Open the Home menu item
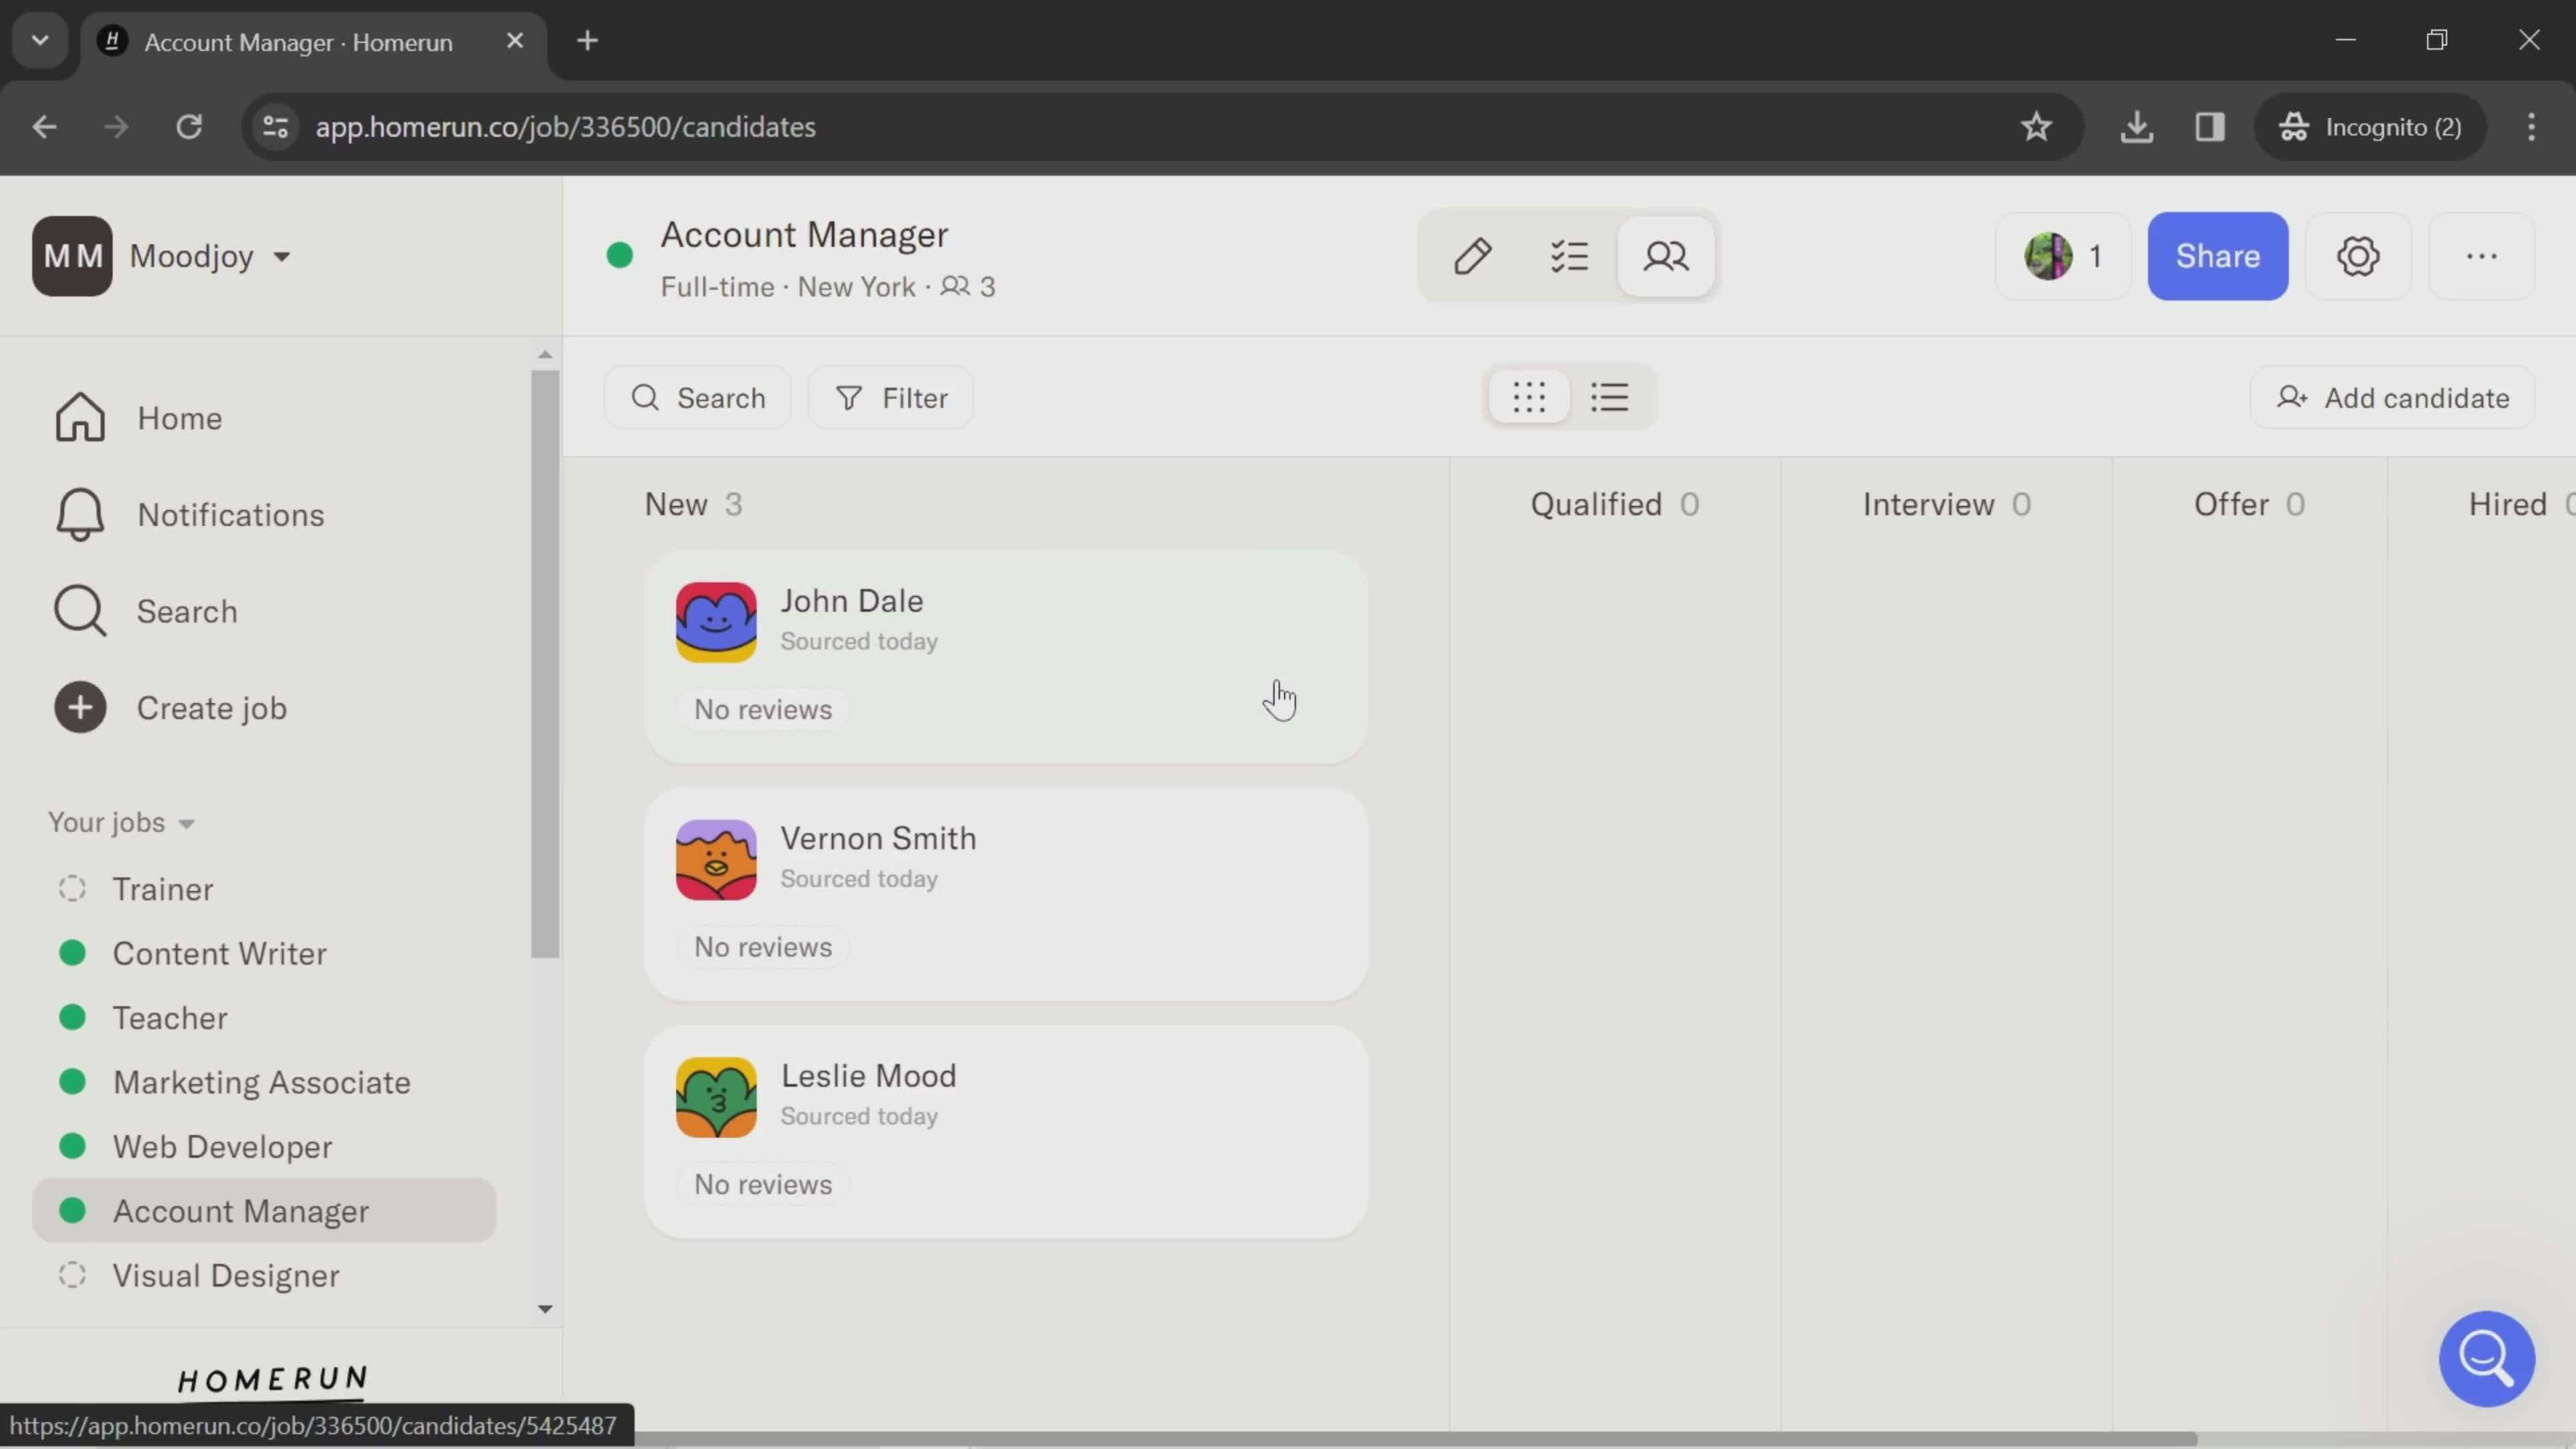Screen dimensions: 2576x1449 coord(180,418)
